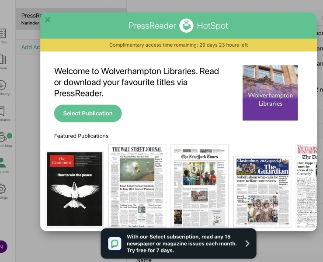Screen dimensions: 323x262
Task: Open the partially visible Daily Telegraph cover
Action: (306, 186)
